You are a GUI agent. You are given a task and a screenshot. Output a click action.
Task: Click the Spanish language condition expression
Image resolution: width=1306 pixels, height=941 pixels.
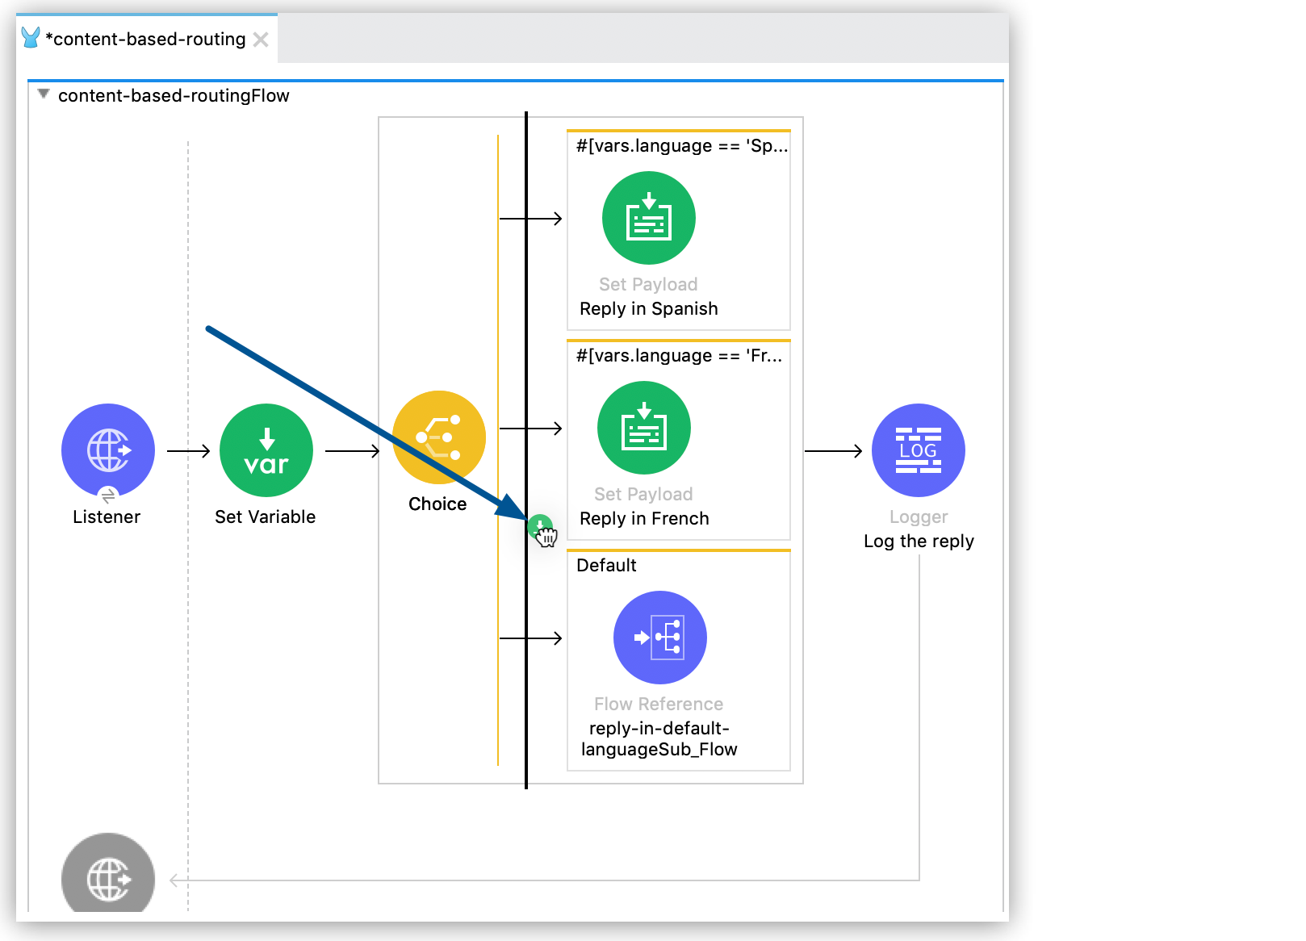click(x=680, y=146)
